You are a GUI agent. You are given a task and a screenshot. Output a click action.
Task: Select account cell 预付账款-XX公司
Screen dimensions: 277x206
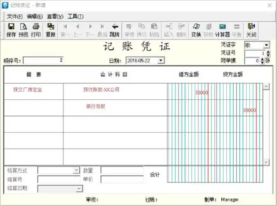pos(115,91)
